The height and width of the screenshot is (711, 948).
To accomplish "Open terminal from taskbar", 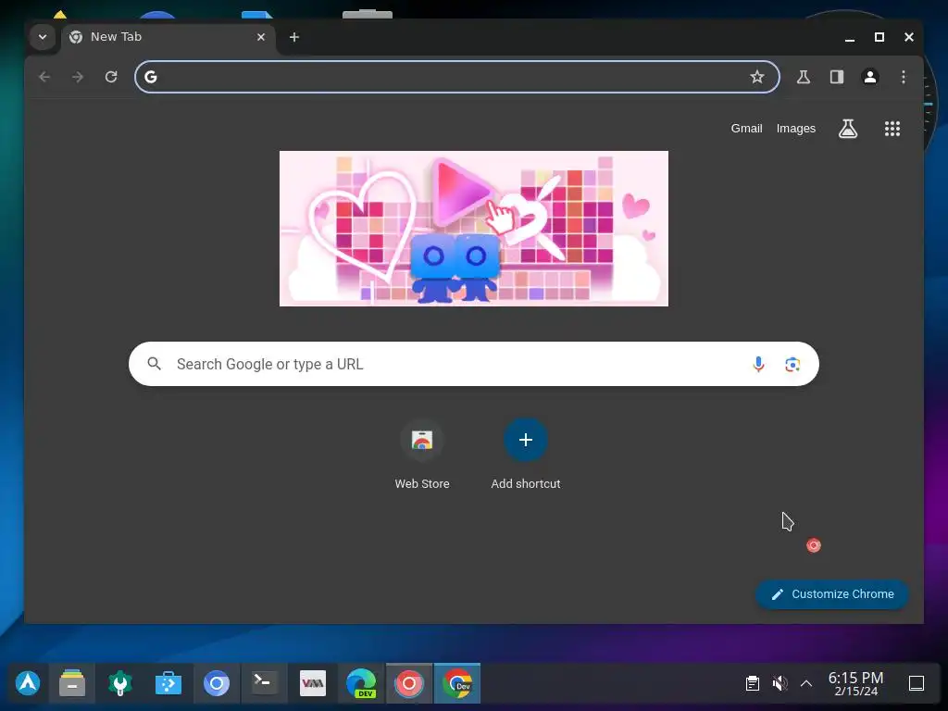I will tap(264, 683).
